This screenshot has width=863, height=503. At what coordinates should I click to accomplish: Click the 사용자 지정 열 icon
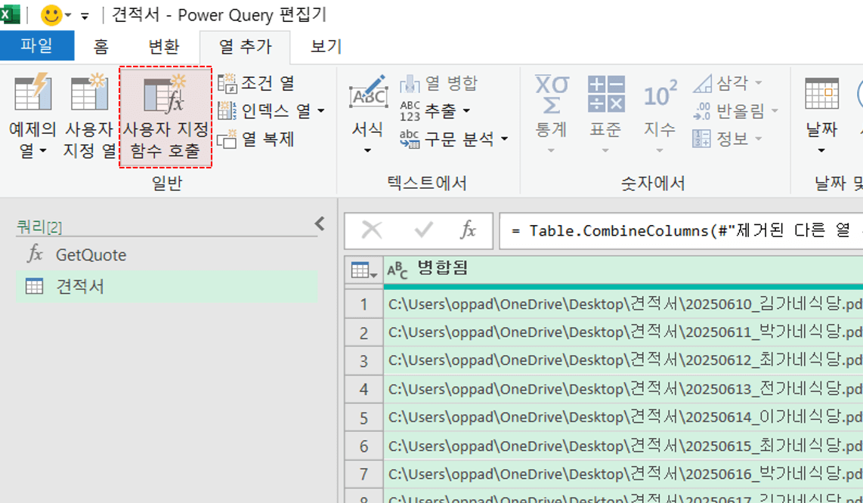[x=89, y=94]
